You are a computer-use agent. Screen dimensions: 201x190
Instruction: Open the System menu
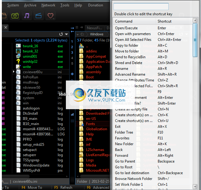point(13,5)
